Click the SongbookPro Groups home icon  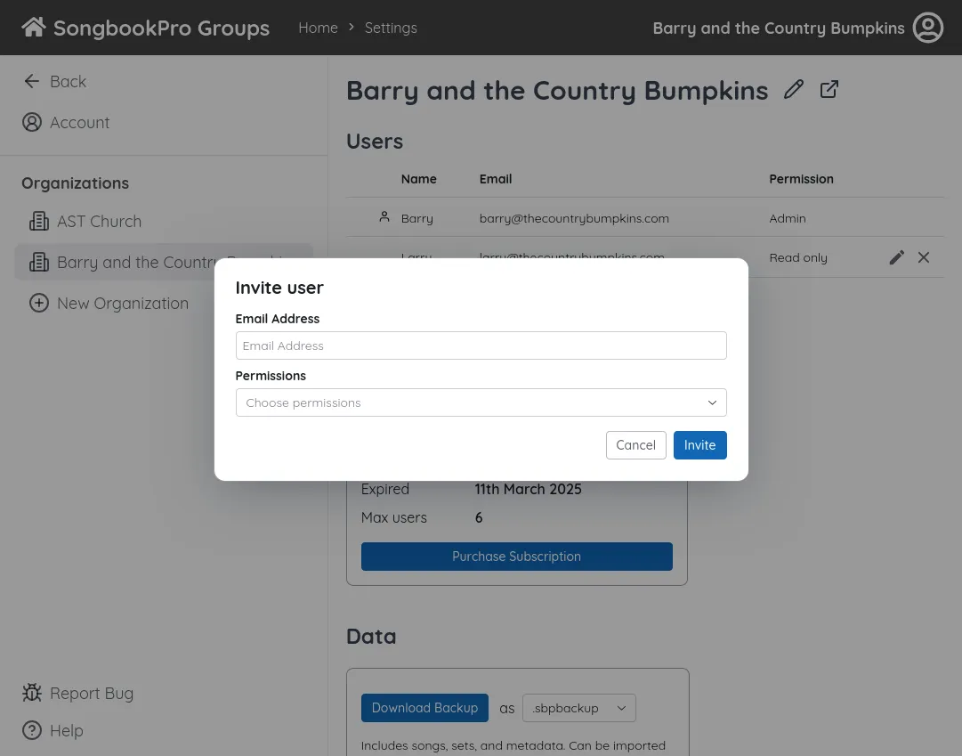tap(33, 26)
